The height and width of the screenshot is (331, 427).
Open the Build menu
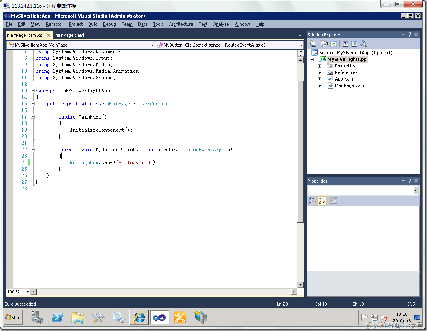click(x=93, y=24)
